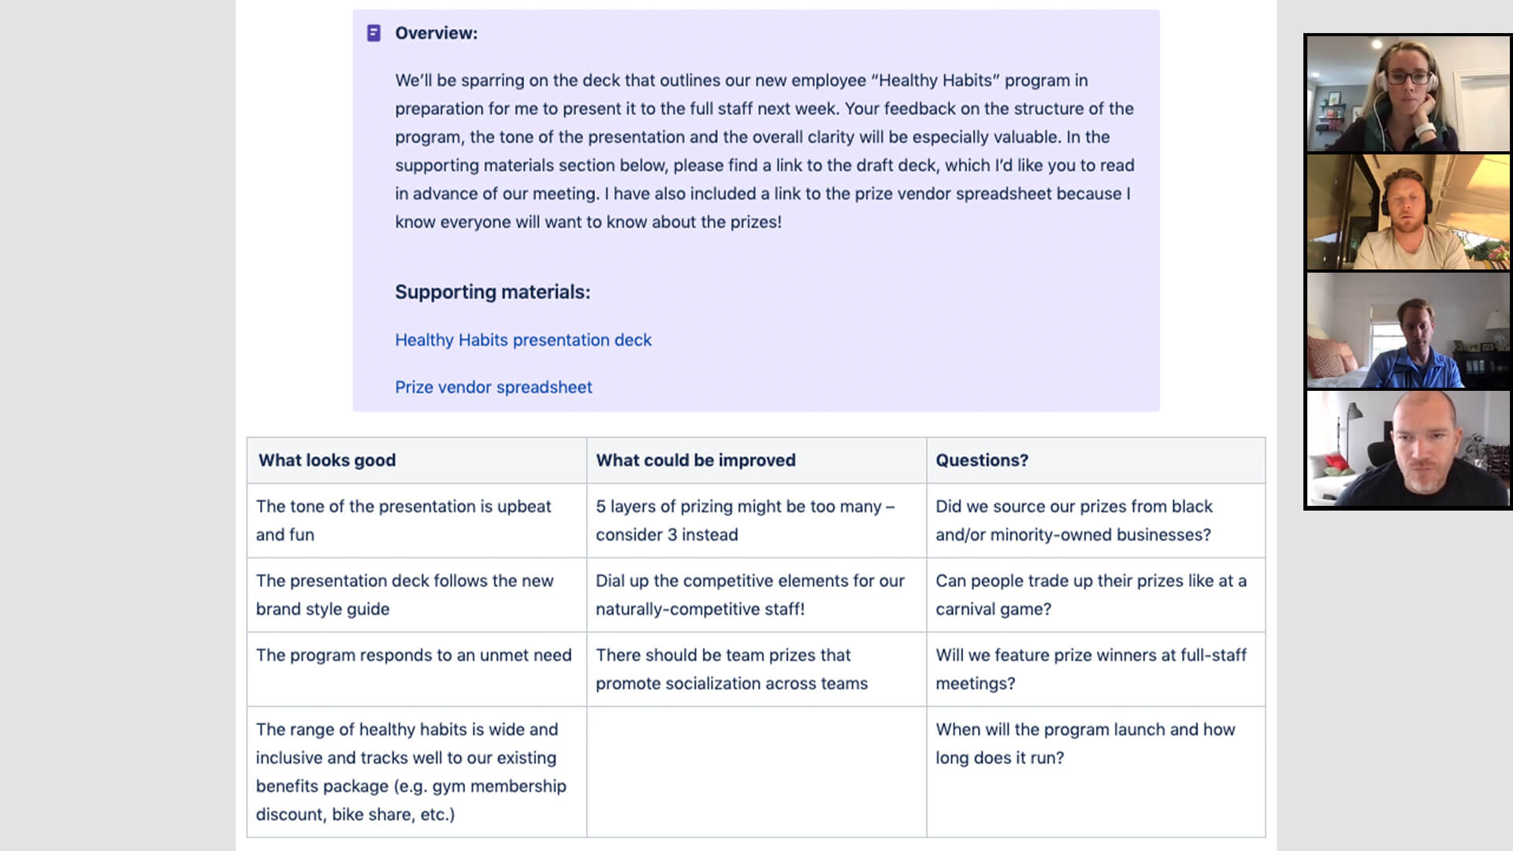Click the Overview section label

click(x=436, y=32)
